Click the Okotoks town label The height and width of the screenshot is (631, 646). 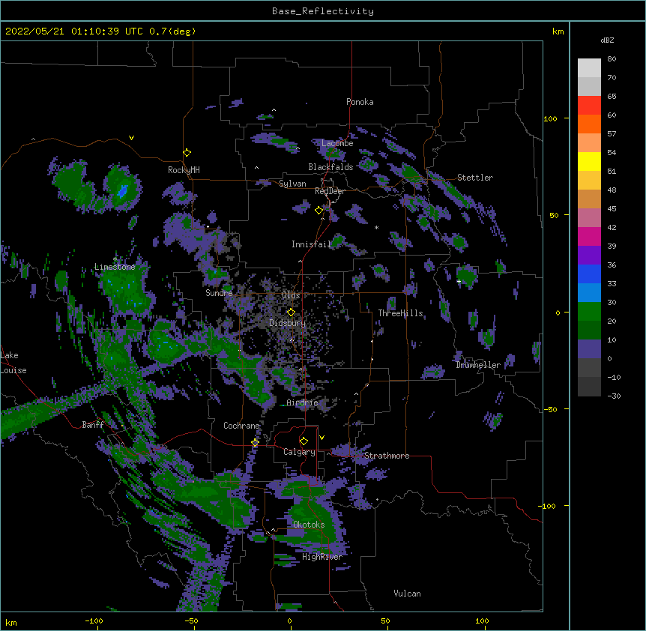309,525
